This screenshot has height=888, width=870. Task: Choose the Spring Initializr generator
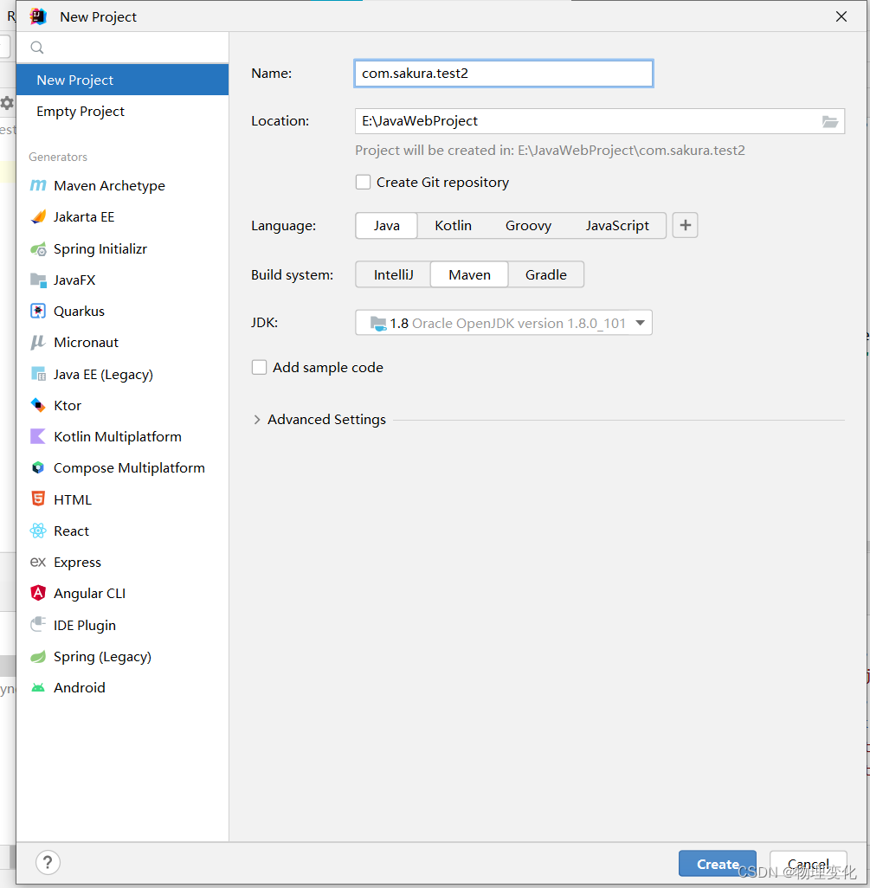click(122, 248)
